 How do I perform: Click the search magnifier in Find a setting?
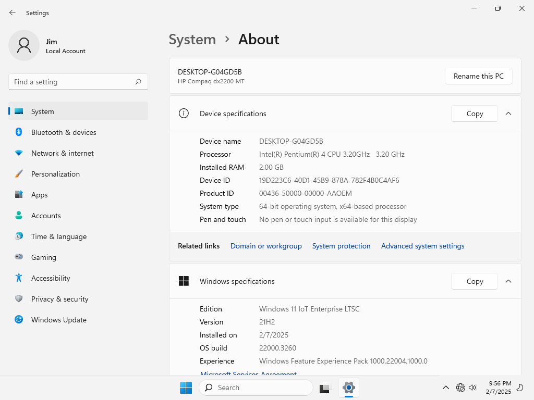(138, 82)
